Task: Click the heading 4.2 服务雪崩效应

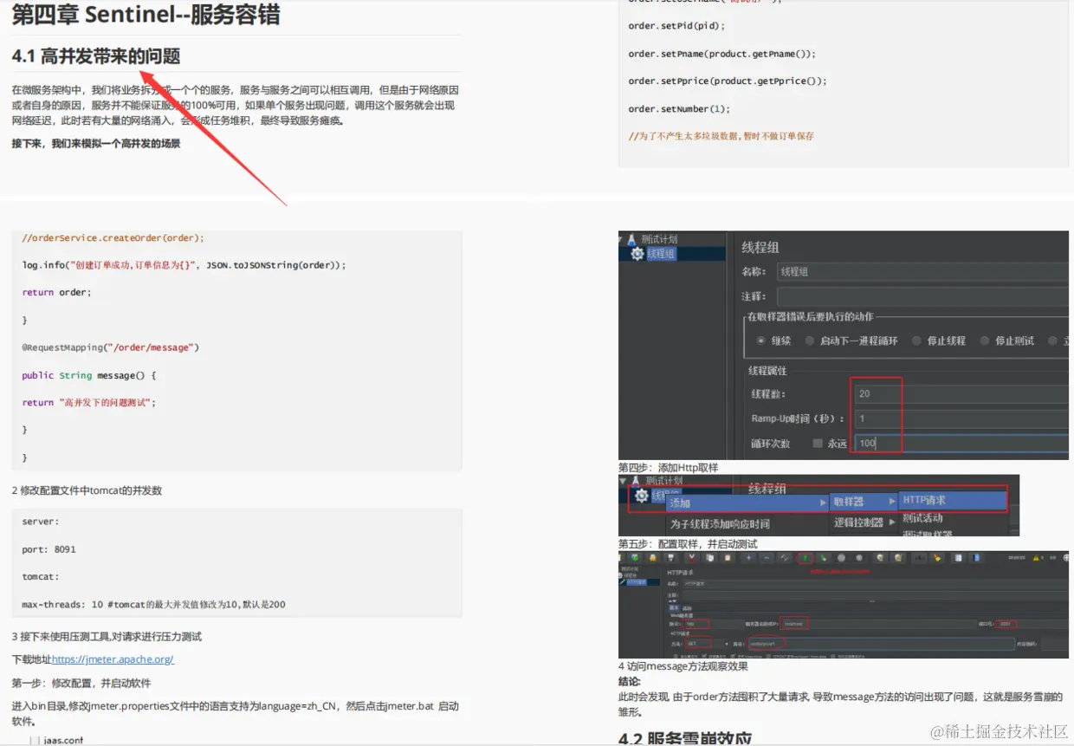Action: point(685,738)
